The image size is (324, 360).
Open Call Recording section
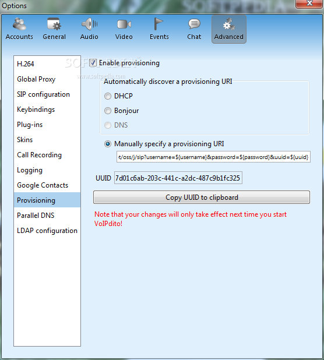click(47, 155)
